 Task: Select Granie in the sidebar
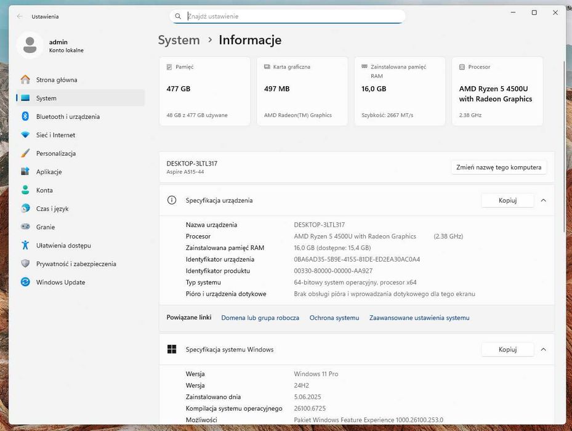tap(46, 227)
